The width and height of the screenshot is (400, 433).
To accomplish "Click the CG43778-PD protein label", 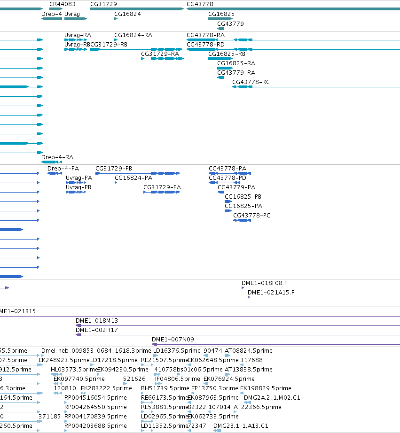I will click(227, 178).
